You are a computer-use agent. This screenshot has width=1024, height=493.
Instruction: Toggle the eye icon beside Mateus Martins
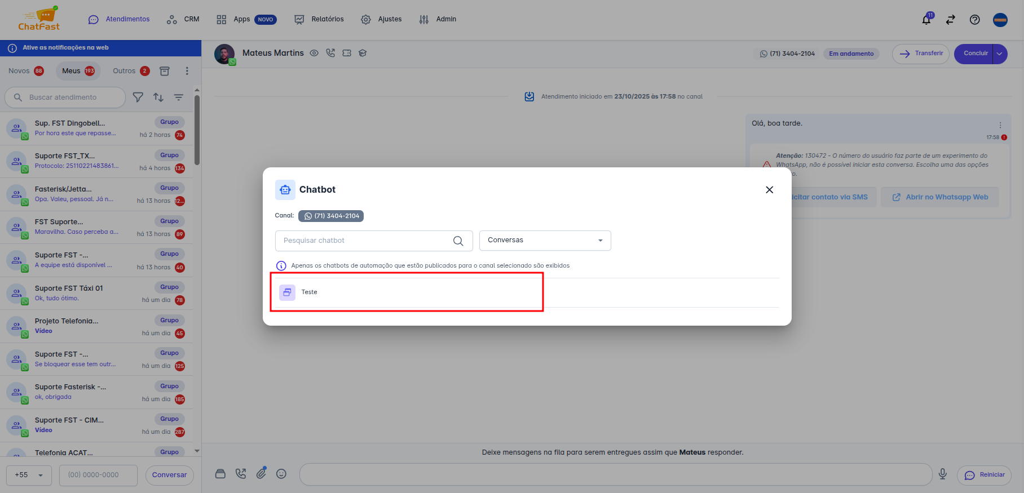coord(314,53)
